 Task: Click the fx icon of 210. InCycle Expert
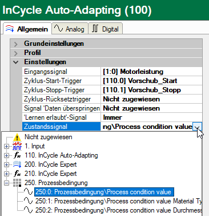(17, 174)
